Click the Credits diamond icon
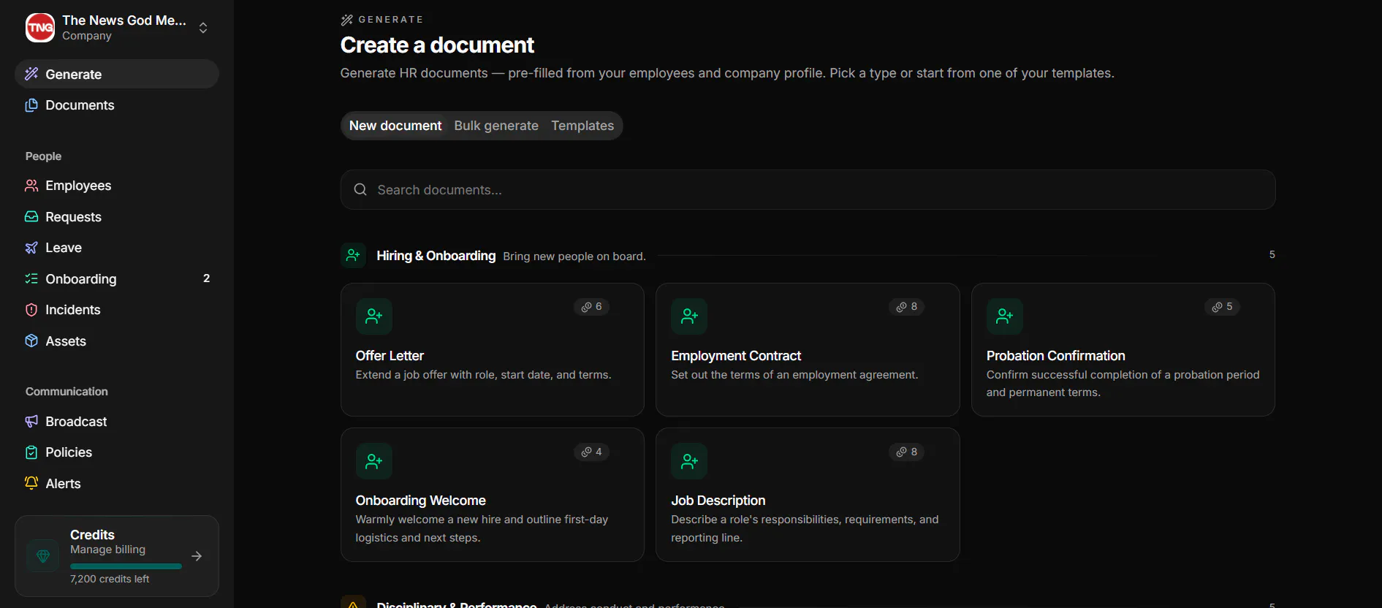 [43, 556]
